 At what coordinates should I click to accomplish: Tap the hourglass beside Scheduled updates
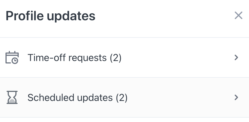point(12,97)
